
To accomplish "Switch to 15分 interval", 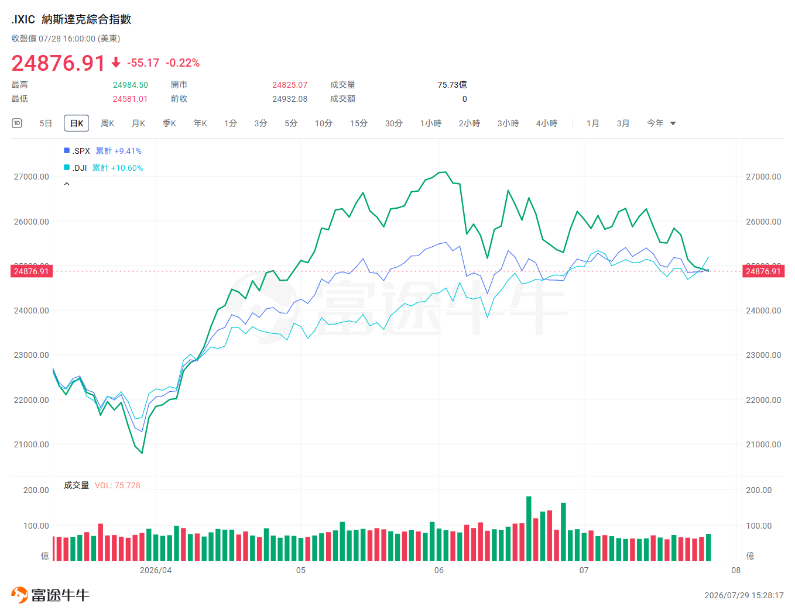I will coord(359,123).
